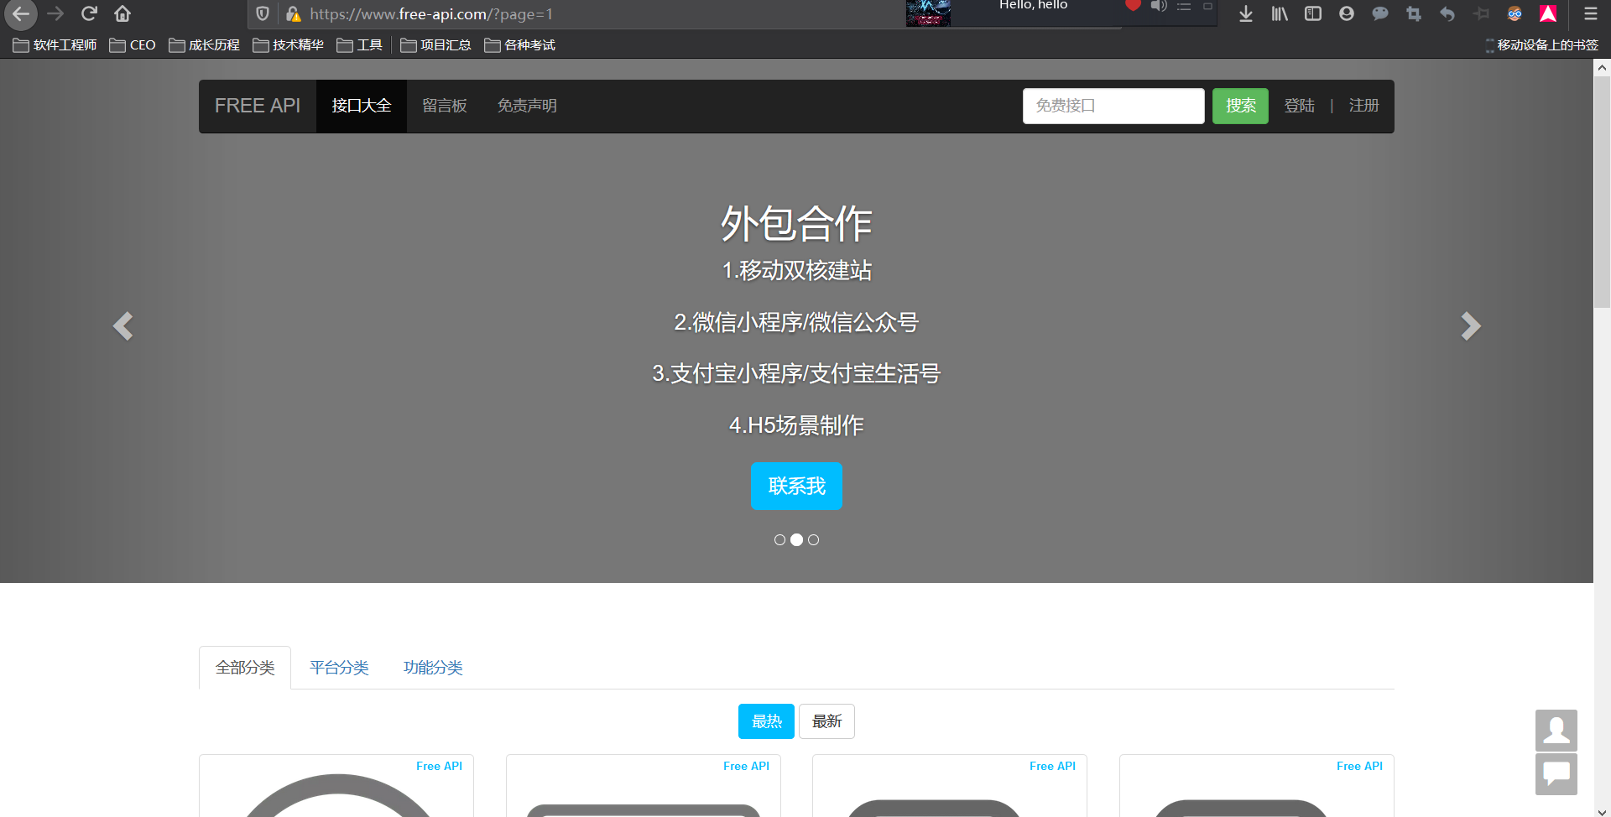Viewport: 1611px width, 817px height.
Task: Open the downloads arrow icon
Action: pyautogui.click(x=1246, y=13)
